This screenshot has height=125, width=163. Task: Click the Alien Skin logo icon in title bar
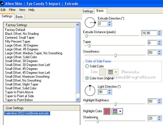coord(2,4)
